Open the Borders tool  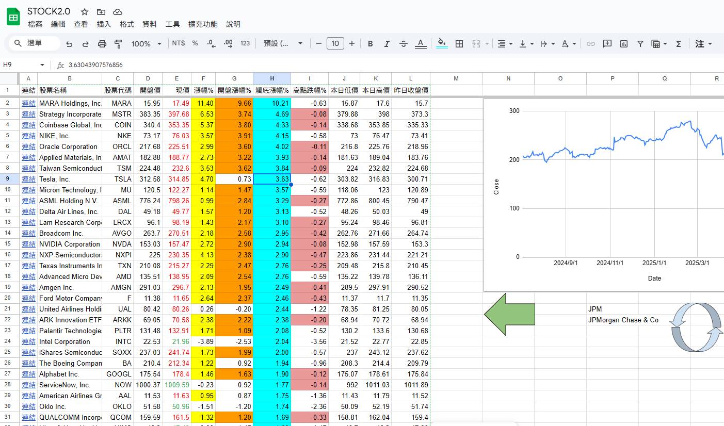459,44
